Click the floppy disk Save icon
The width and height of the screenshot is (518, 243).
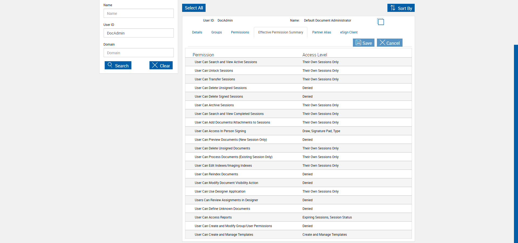[358, 42]
